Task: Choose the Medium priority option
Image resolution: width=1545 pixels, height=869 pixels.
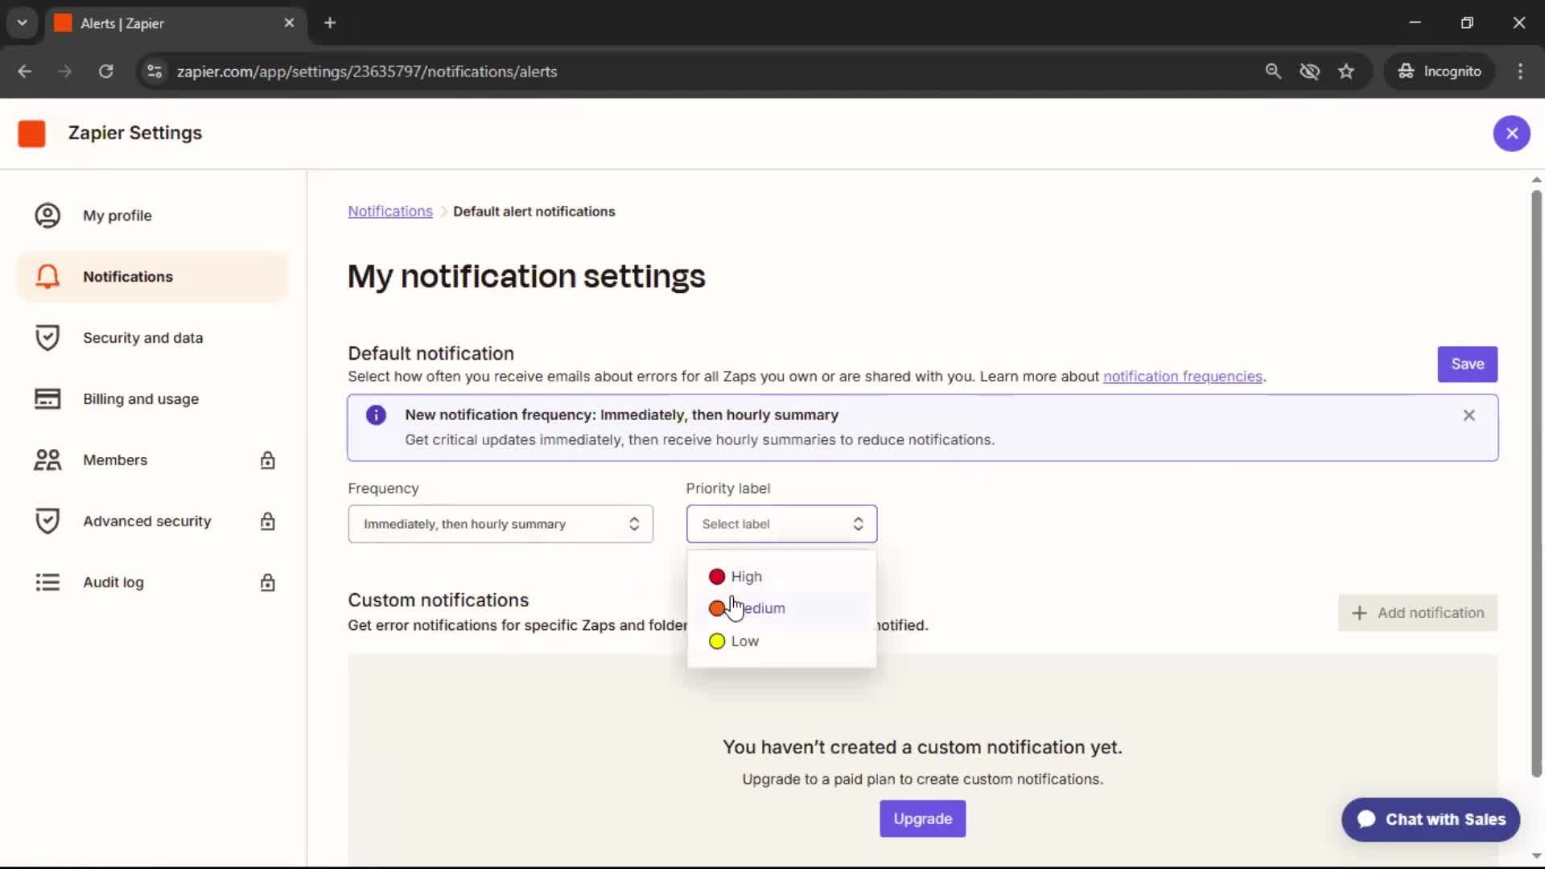Action: point(781,608)
